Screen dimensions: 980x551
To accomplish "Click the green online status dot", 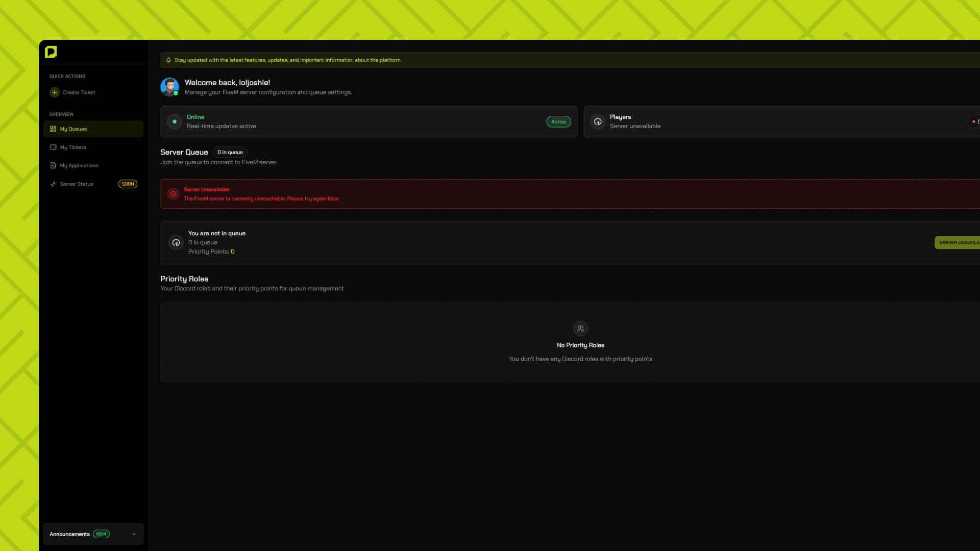I will [174, 121].
